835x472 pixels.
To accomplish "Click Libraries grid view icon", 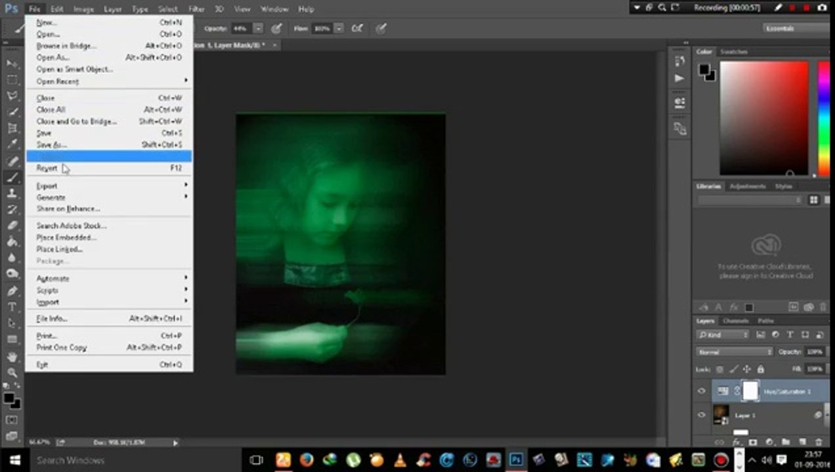I will point(813,200).
